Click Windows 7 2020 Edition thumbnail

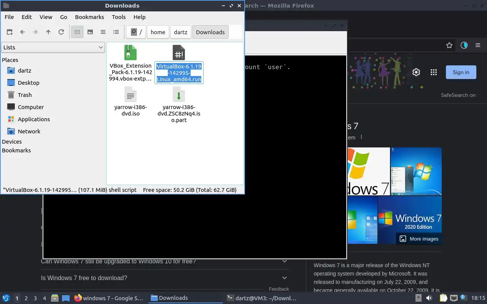(410, 220)
